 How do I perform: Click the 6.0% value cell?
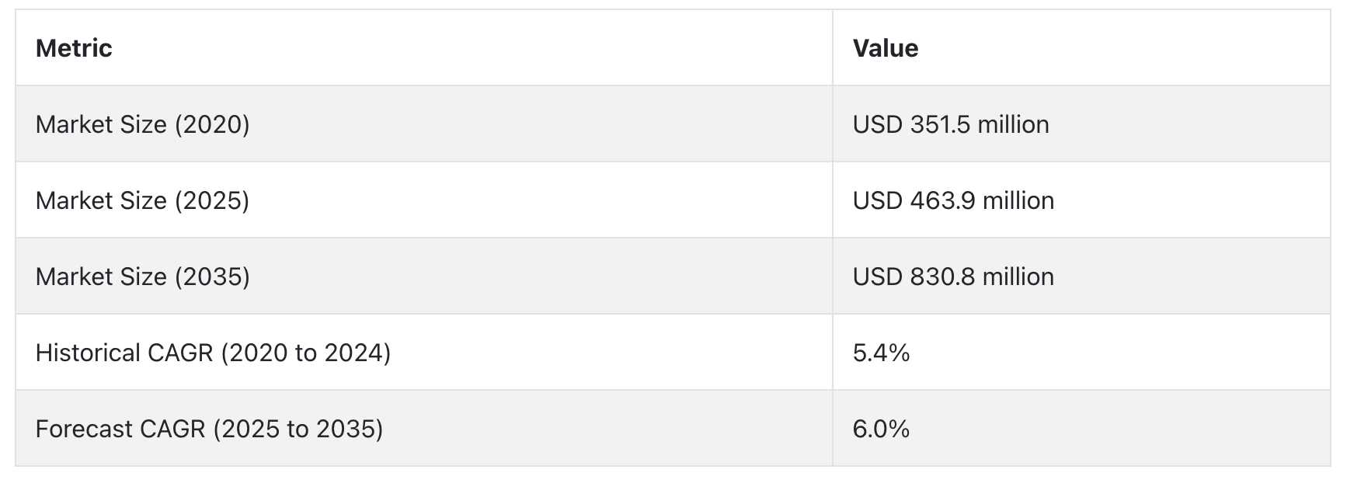[x=1081, y=429]
